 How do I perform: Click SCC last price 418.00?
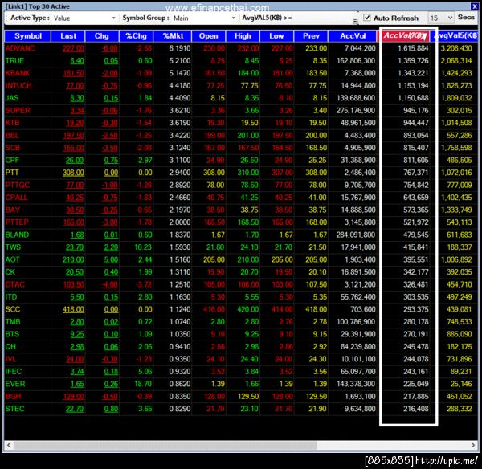[x=73, y=309]
